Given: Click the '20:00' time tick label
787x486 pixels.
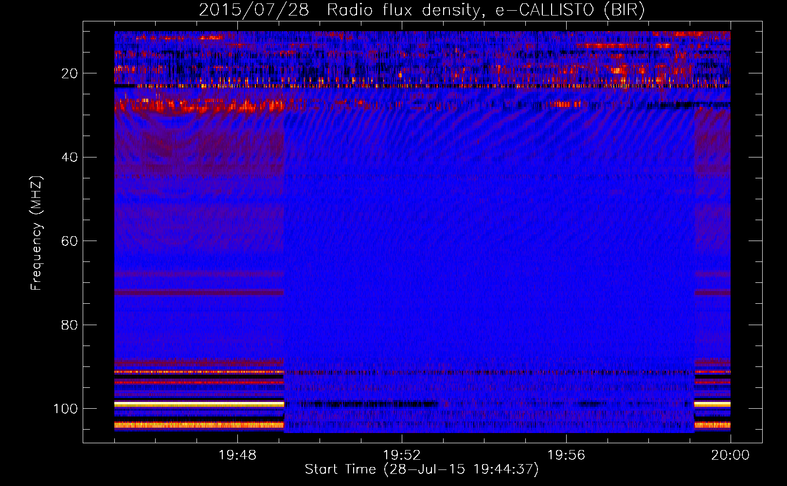Looking at the screenshot, I should click(731, 455).
